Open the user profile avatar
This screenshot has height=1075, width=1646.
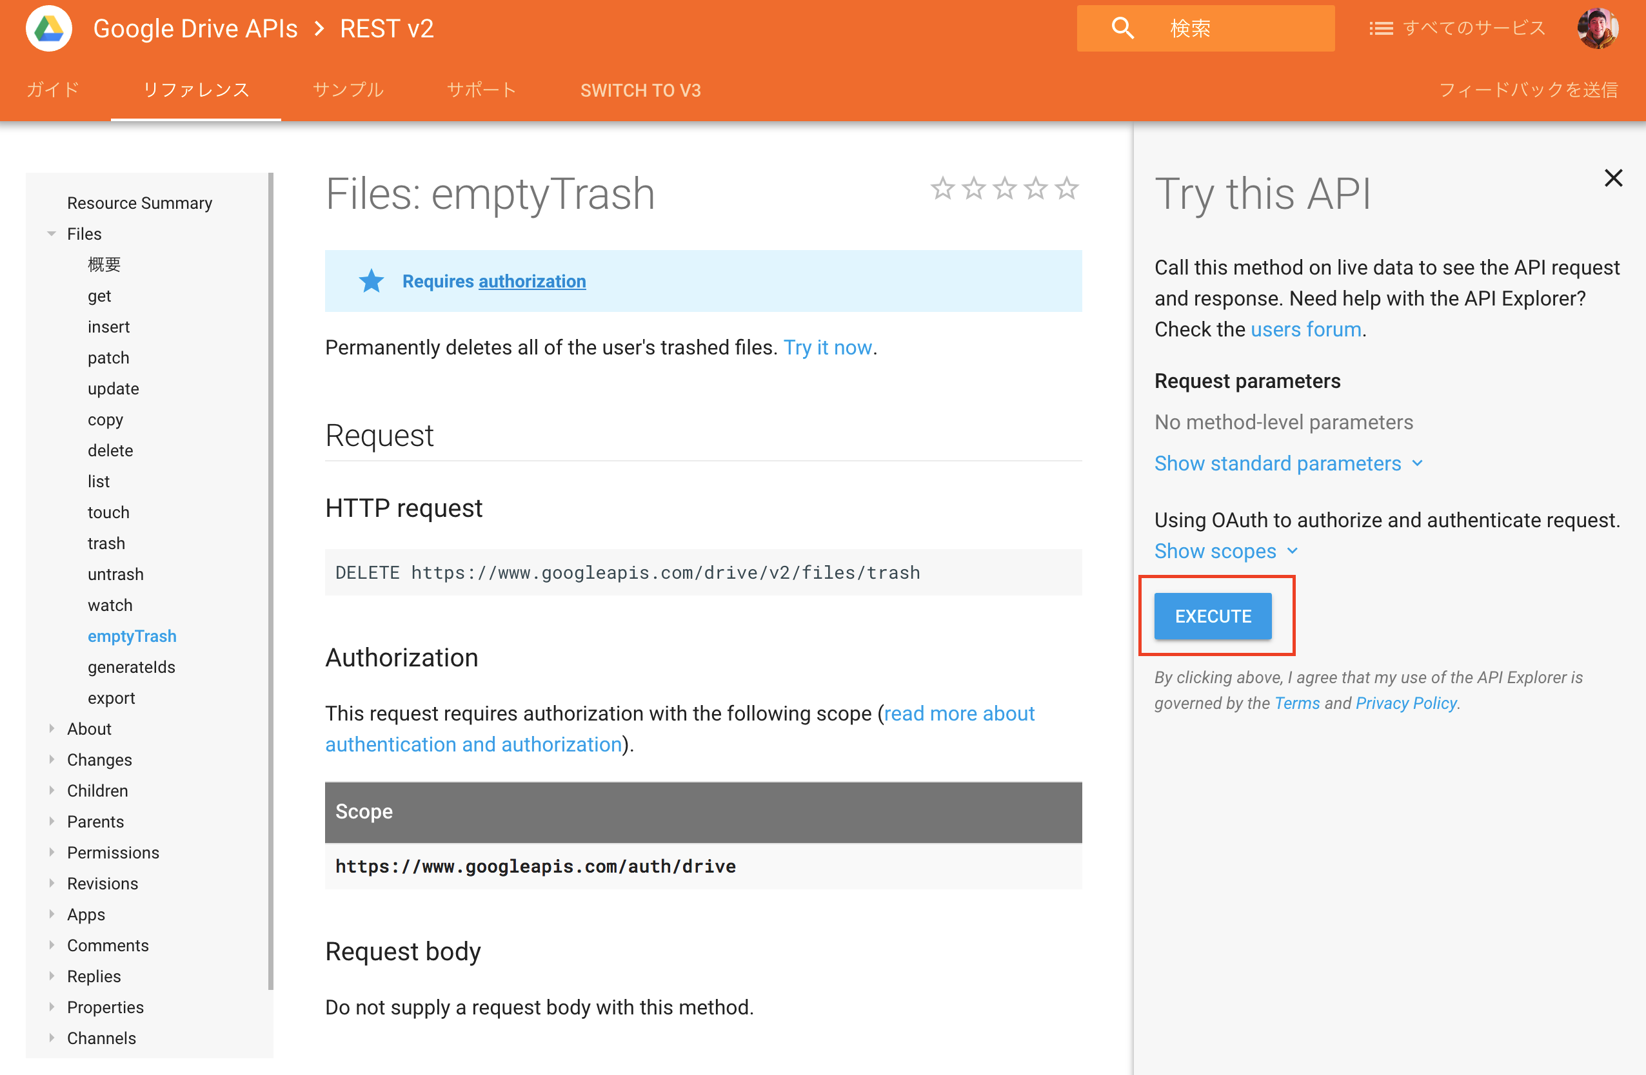tap(1598, 28)
